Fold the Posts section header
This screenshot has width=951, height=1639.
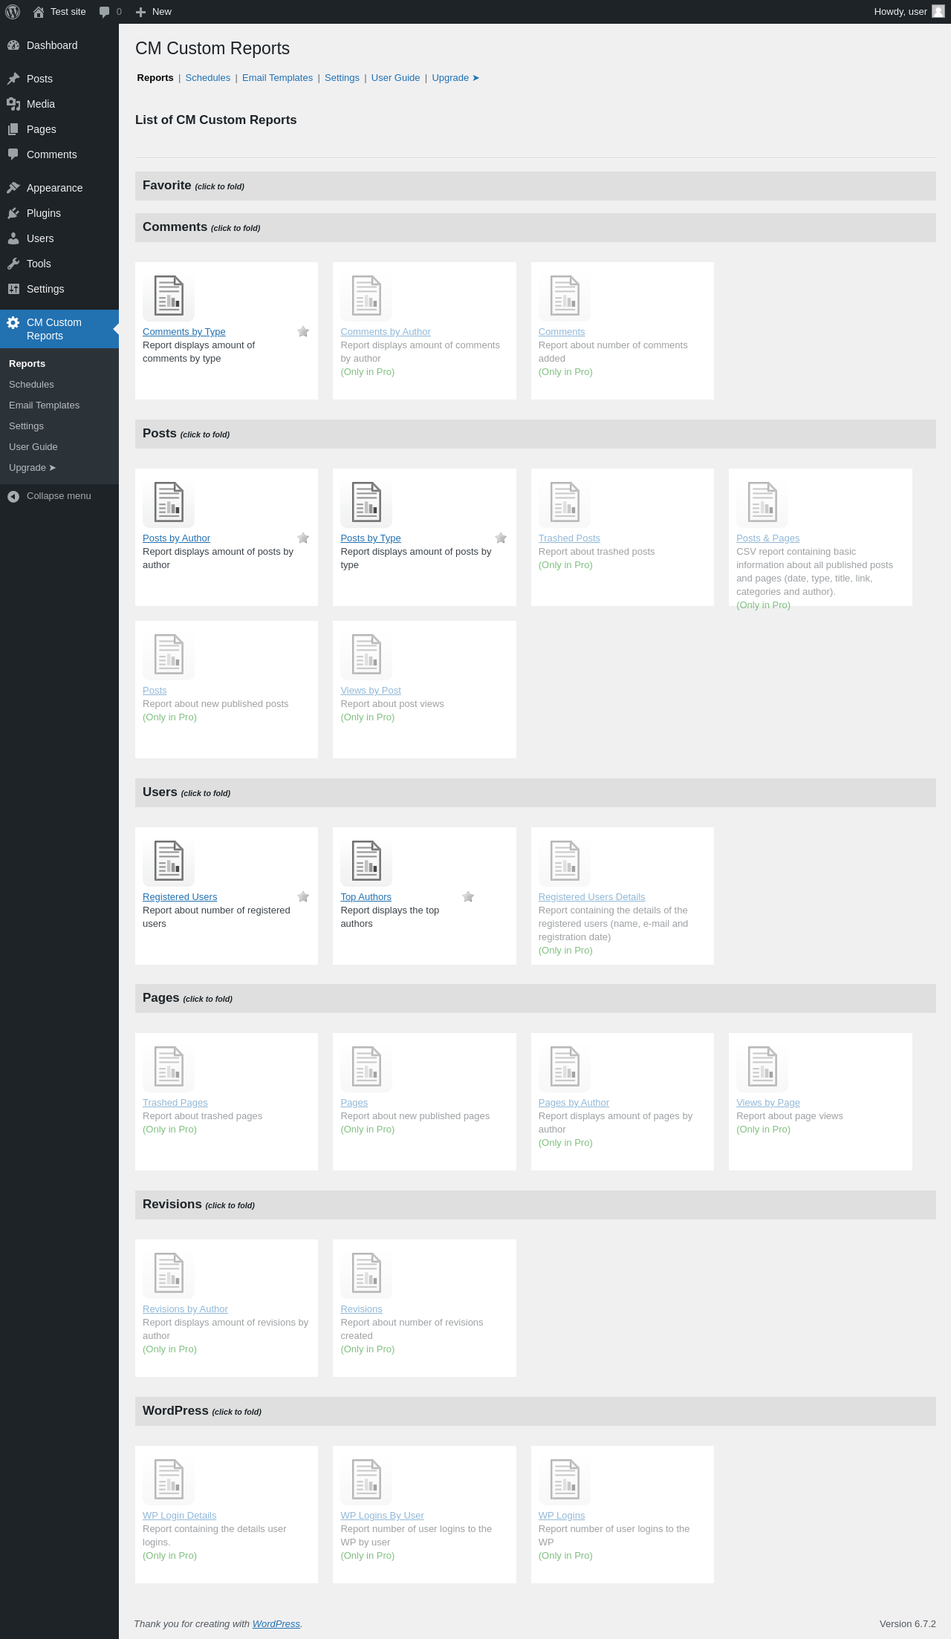tap(536, 434)
